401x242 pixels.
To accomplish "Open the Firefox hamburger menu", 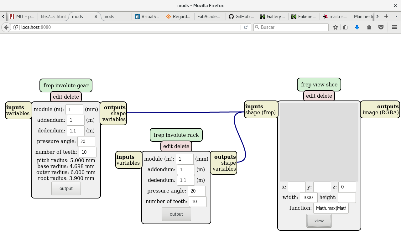I will 394,27.
